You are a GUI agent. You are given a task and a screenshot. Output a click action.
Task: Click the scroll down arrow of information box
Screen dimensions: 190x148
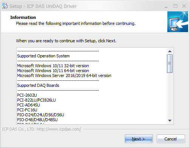(170, 120)
